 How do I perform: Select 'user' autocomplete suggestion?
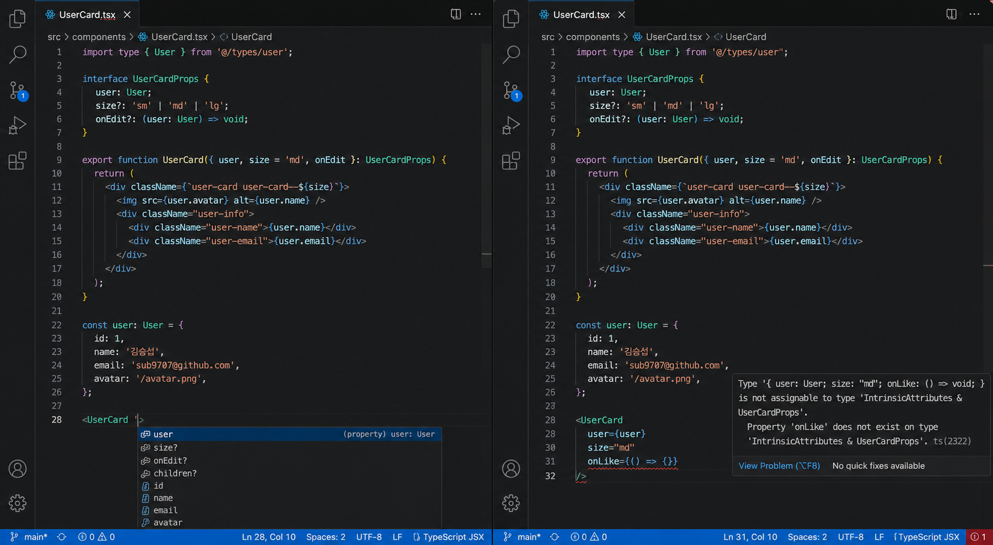tap(290, 434)
